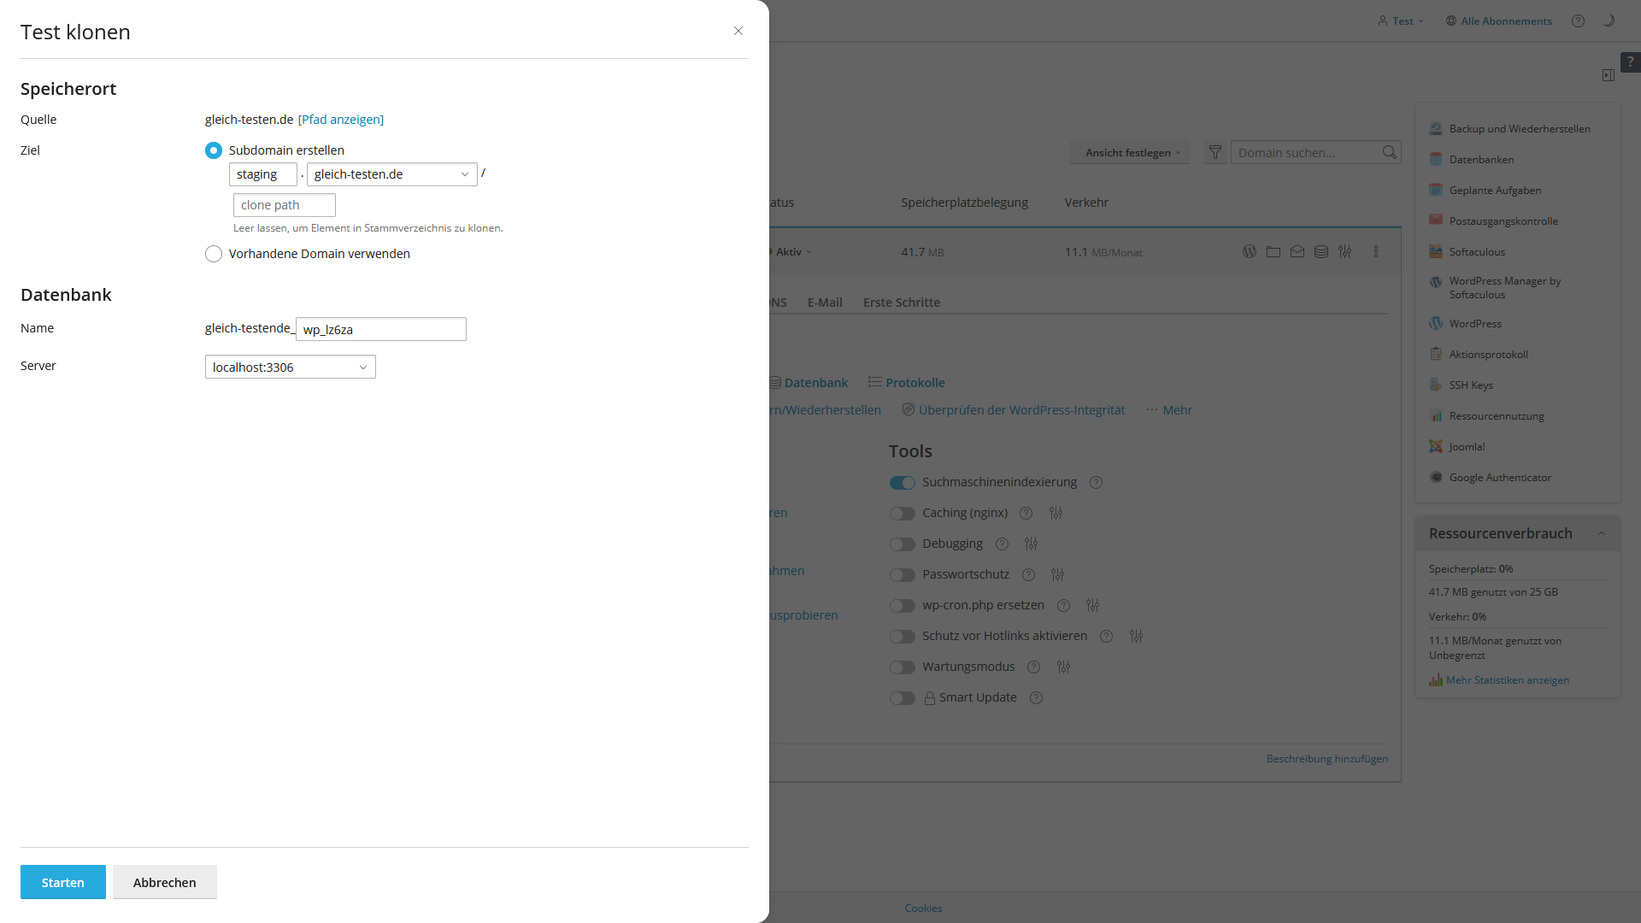This screenshot has width=1641, height=923.
Task: Open databases via the database cylinder icon
Action: [x=1320, y=251]
